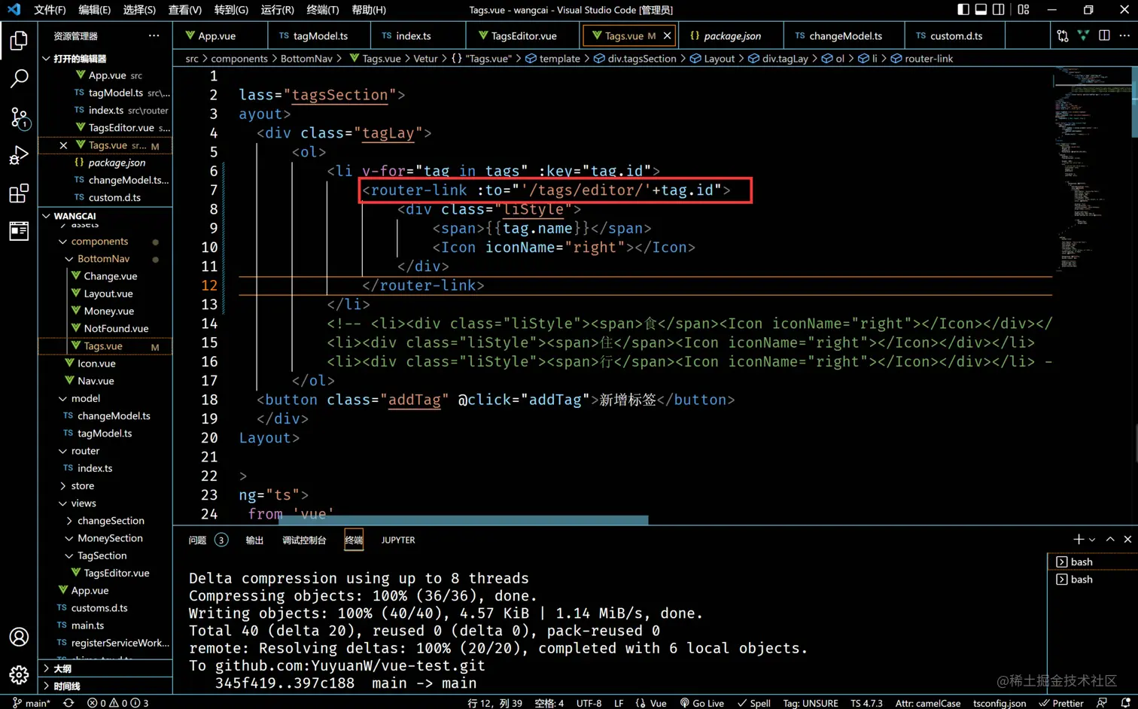Click template in the breadcrumb path
The height and width of the screenshot is (709, 1138).
point(559,58)
